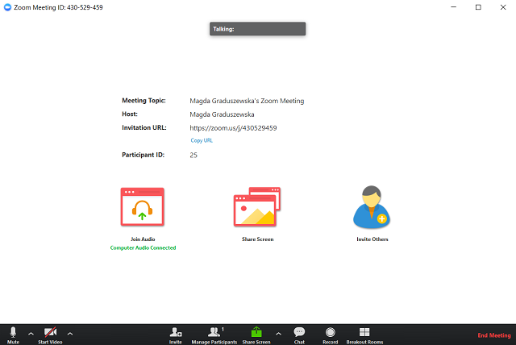Viewport: 516px width, 345px height.
Task: Click the Invite Others person icon
Action: [371, 208]
